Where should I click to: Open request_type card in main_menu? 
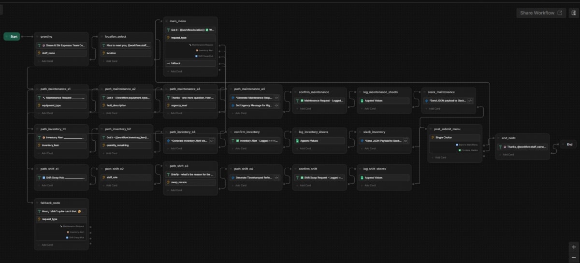(x=190, y=38)
